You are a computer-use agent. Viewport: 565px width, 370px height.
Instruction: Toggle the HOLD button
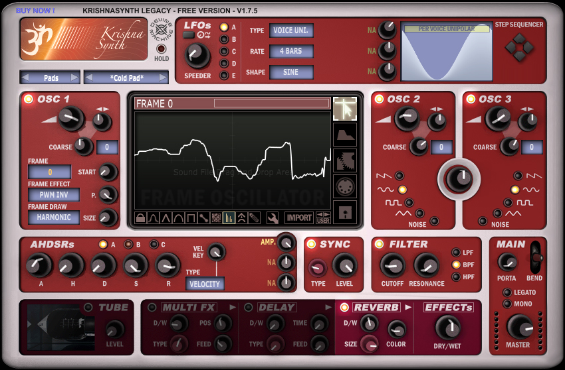(161, 48)
